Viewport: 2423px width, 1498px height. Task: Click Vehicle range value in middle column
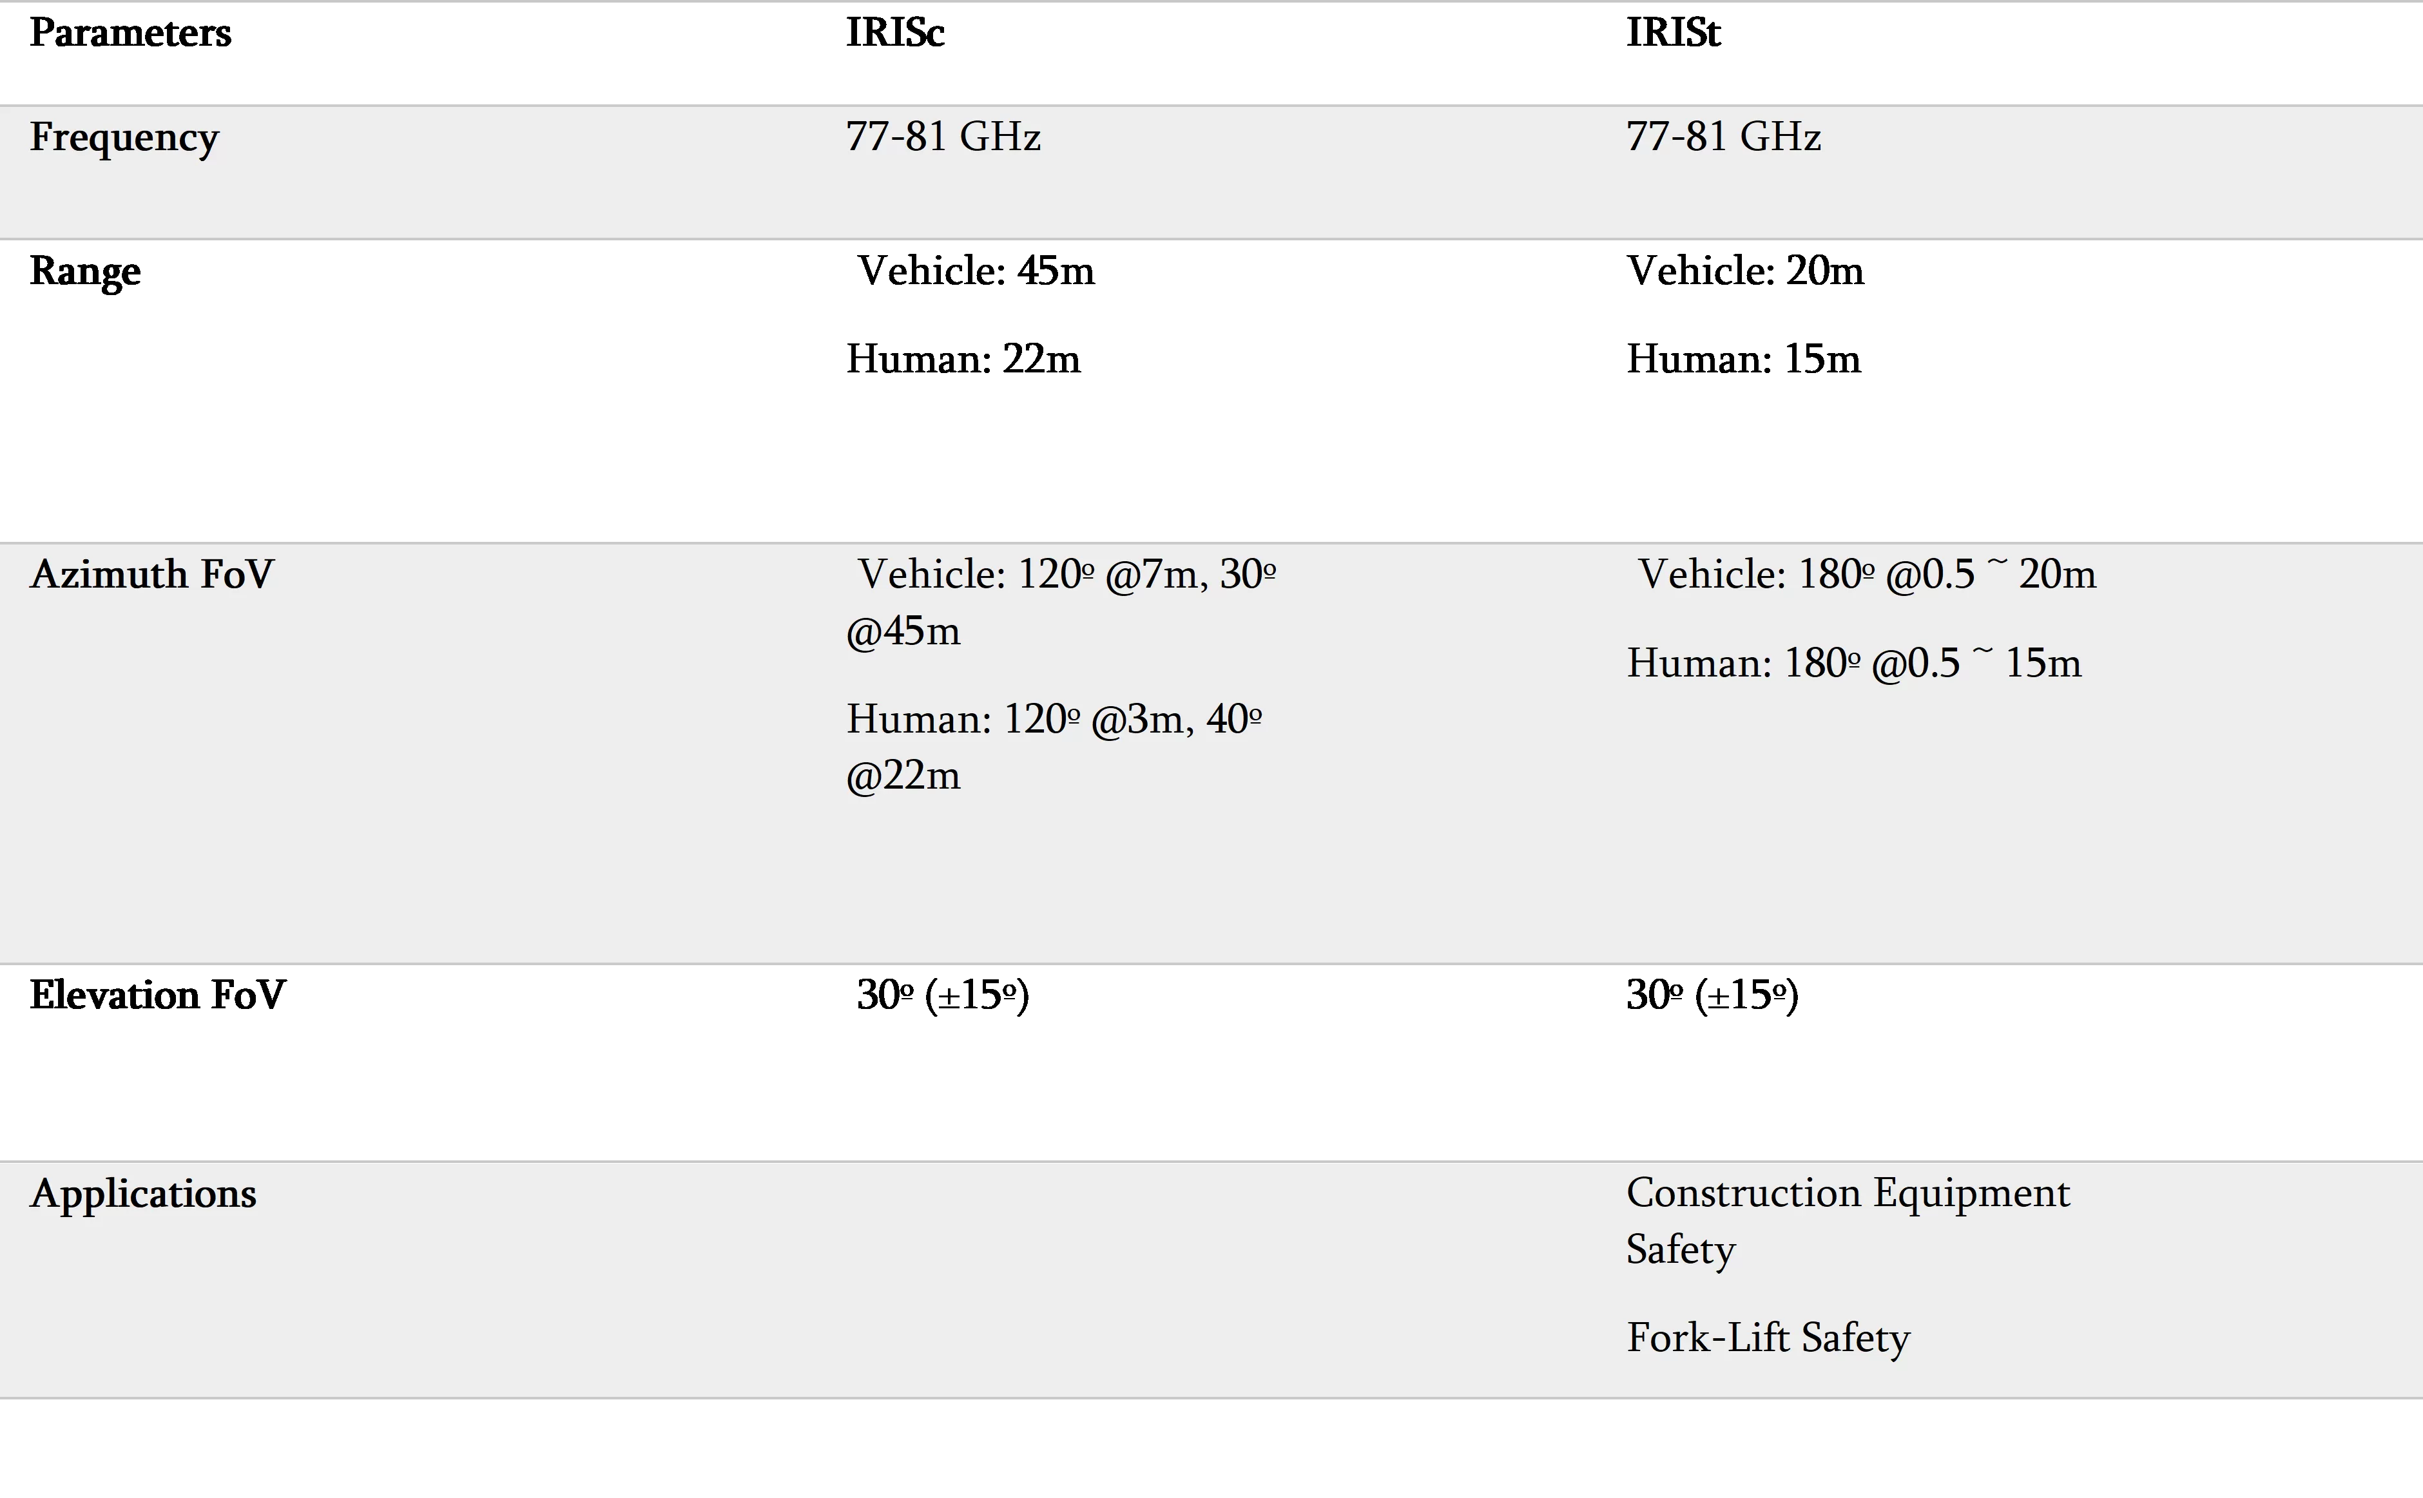[975, 271]
